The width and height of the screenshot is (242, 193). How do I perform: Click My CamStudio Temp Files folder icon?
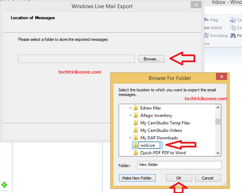[135, 123]
